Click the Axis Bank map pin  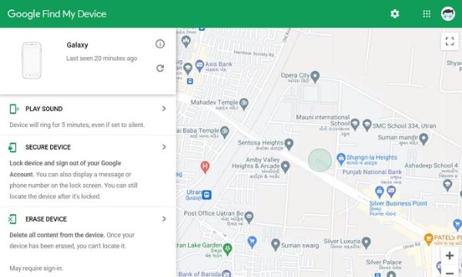[199, 65]
